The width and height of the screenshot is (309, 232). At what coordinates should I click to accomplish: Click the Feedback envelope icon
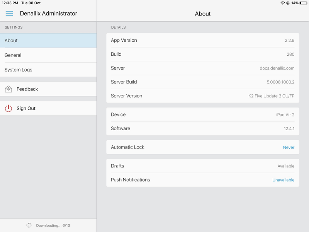pos(8,89)
